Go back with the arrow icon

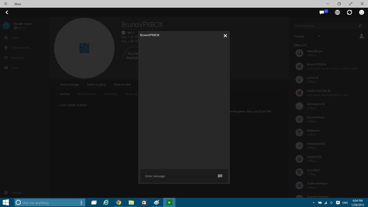[7, 12]
